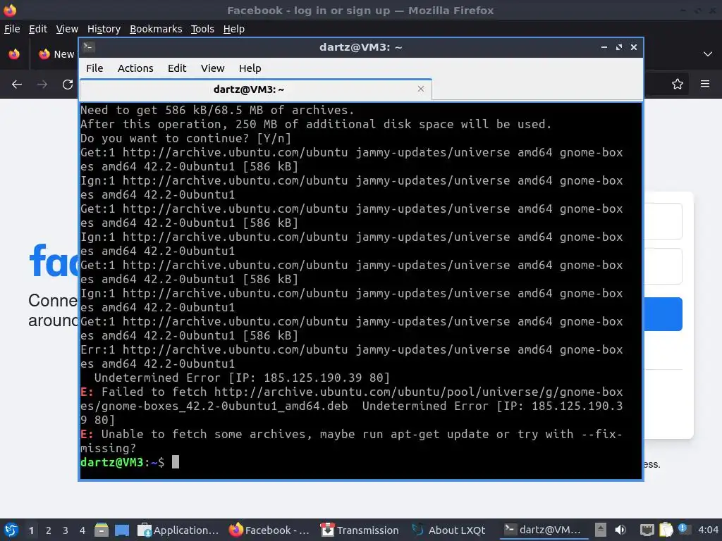Click Facebook email input field
Image resolution: width=722 pixels, height=541 pixels.
[x=663, y=221]
